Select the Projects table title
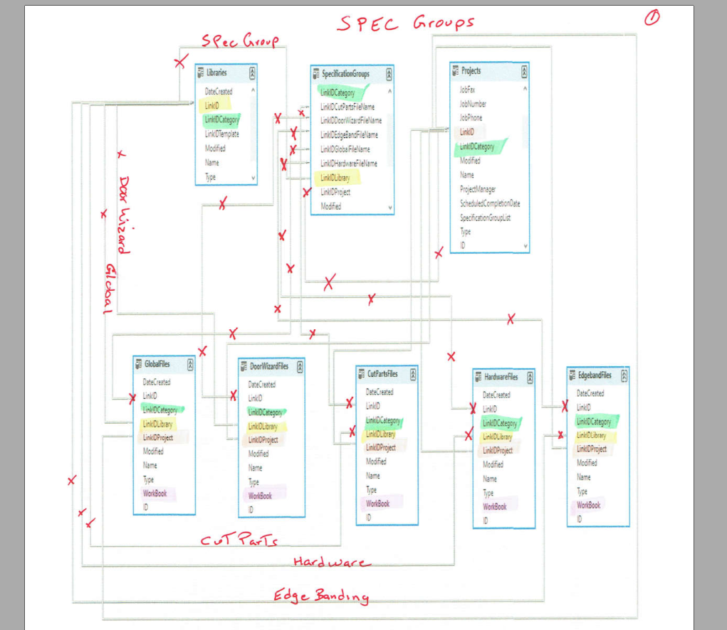 [471, 70]
